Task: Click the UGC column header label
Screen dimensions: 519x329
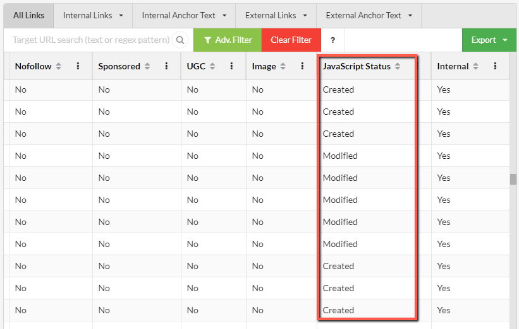Action: (196, 66)
